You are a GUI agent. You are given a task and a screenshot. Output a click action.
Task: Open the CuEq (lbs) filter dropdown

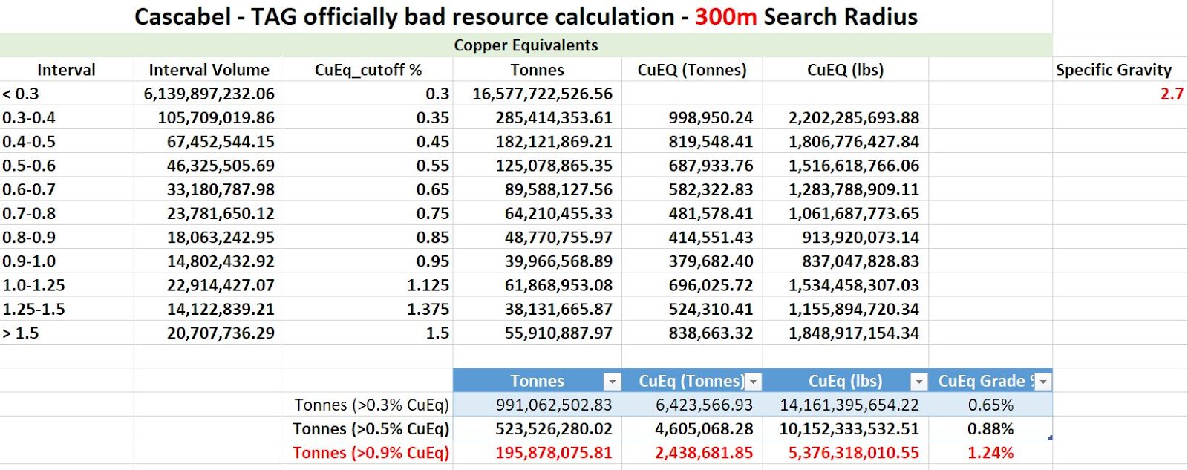pyautogui.click(x=918, y=382)
